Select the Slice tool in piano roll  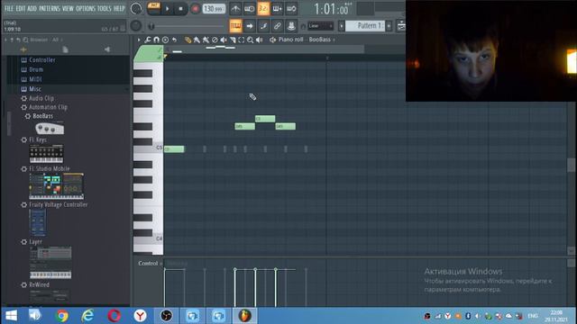pos(233,40)
